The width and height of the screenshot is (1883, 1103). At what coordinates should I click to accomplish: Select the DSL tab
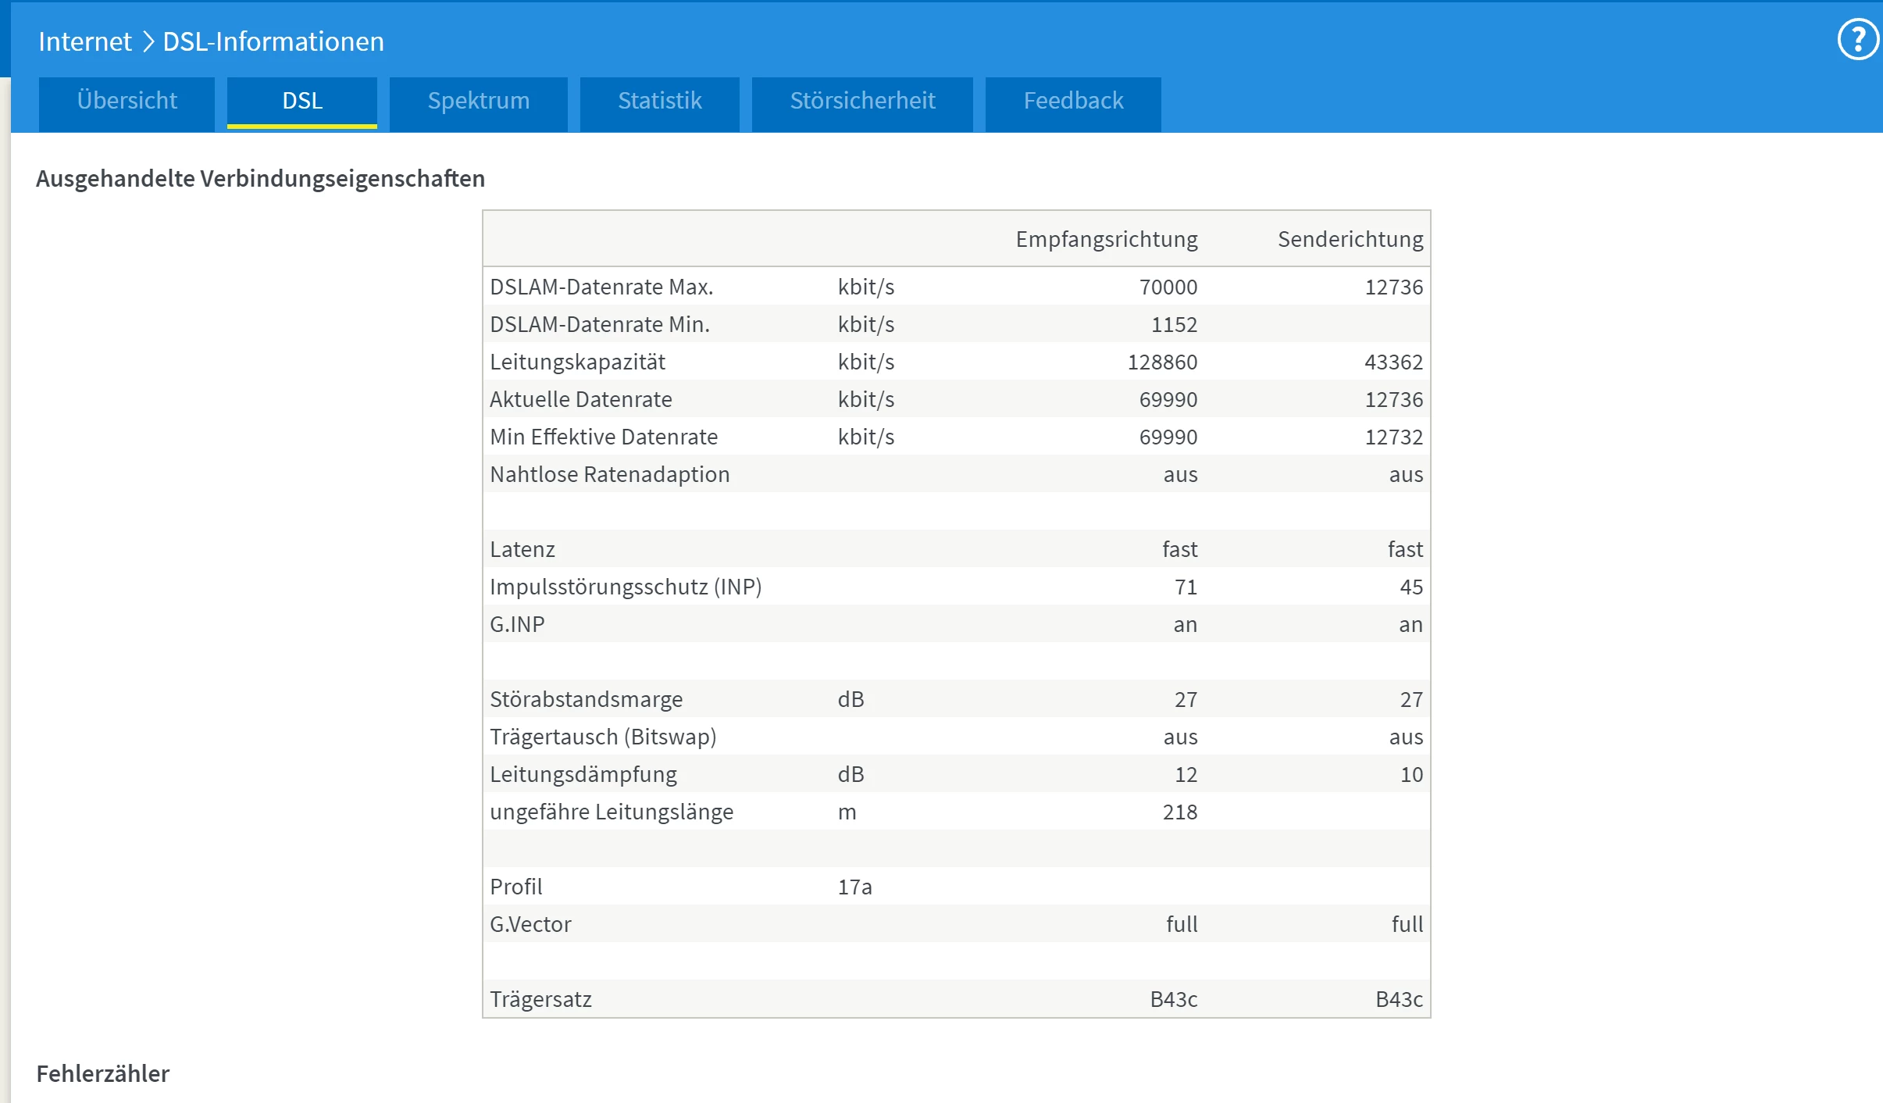[x=302, y=101]
